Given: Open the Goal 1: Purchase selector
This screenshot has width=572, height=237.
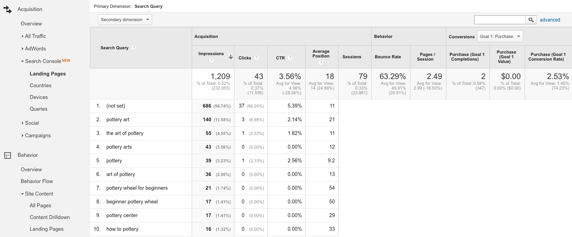Looking at the screenshot, I should (x=500, y=36).
